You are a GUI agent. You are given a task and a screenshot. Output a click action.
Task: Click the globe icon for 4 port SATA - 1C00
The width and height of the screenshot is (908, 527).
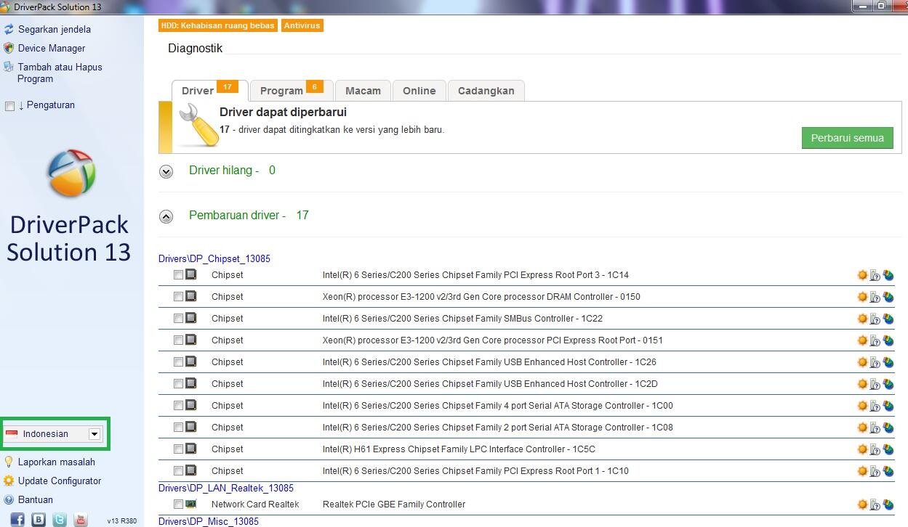pos(888,407)
